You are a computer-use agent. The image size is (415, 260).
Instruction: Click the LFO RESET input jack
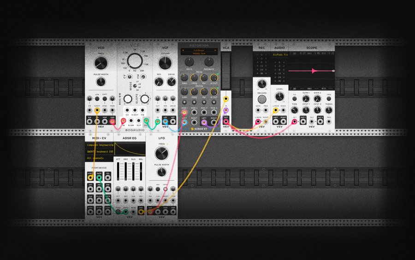[x=165, y=201]
